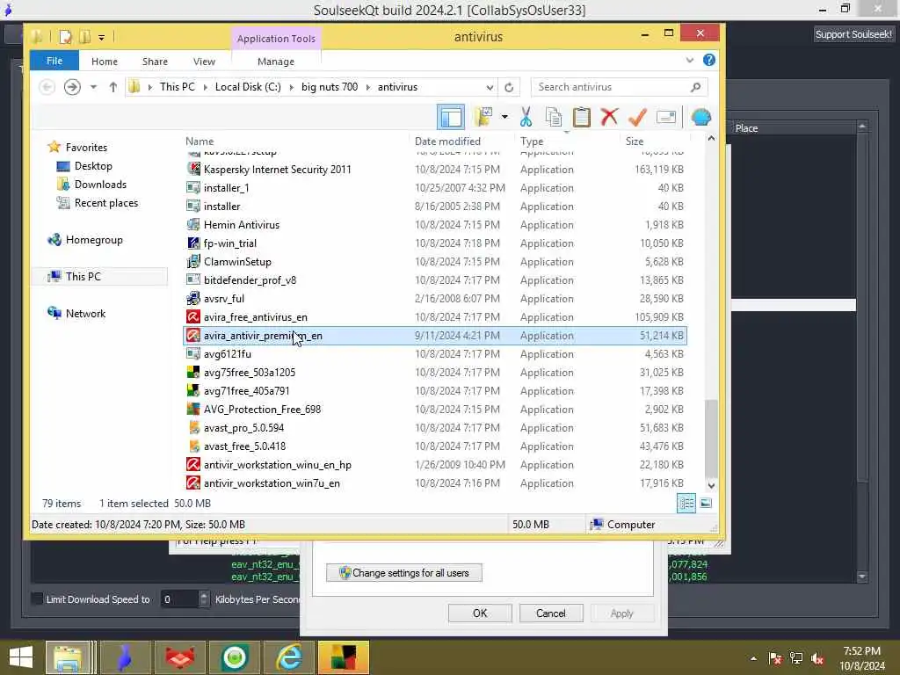900x675 pixels.
Task: Switch to the Share ribbon tab
Action: click(155, 62)
